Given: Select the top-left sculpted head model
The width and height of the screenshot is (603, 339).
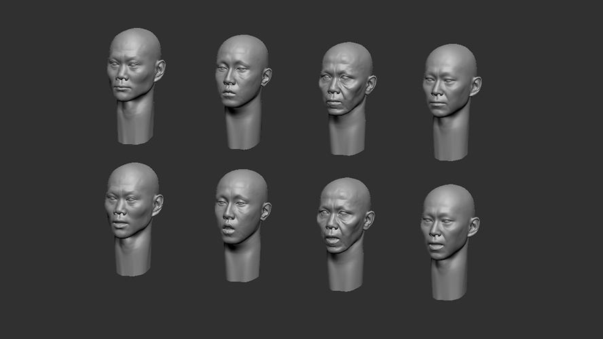Looking at the screenshot, I should tap(135, 86).
